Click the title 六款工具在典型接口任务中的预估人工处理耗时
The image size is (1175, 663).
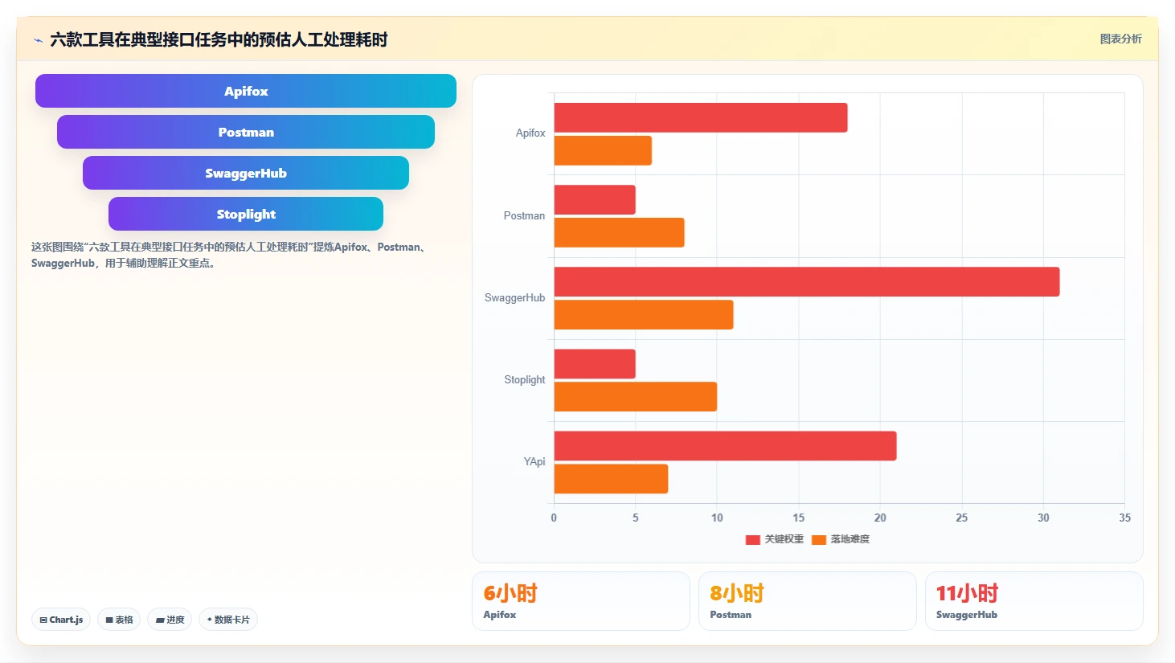coord(219,39)
